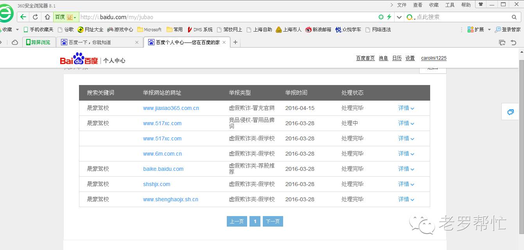Image resolution: width=524 pixels, height=250 pixels.
Task: Expand 详情 for the baike.baidu.com row
Action: pos(406,169)
